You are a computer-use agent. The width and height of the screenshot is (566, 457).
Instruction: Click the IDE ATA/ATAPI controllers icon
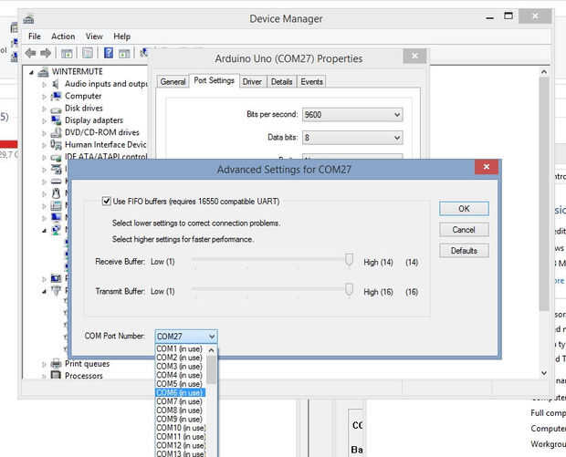[56, 158]
